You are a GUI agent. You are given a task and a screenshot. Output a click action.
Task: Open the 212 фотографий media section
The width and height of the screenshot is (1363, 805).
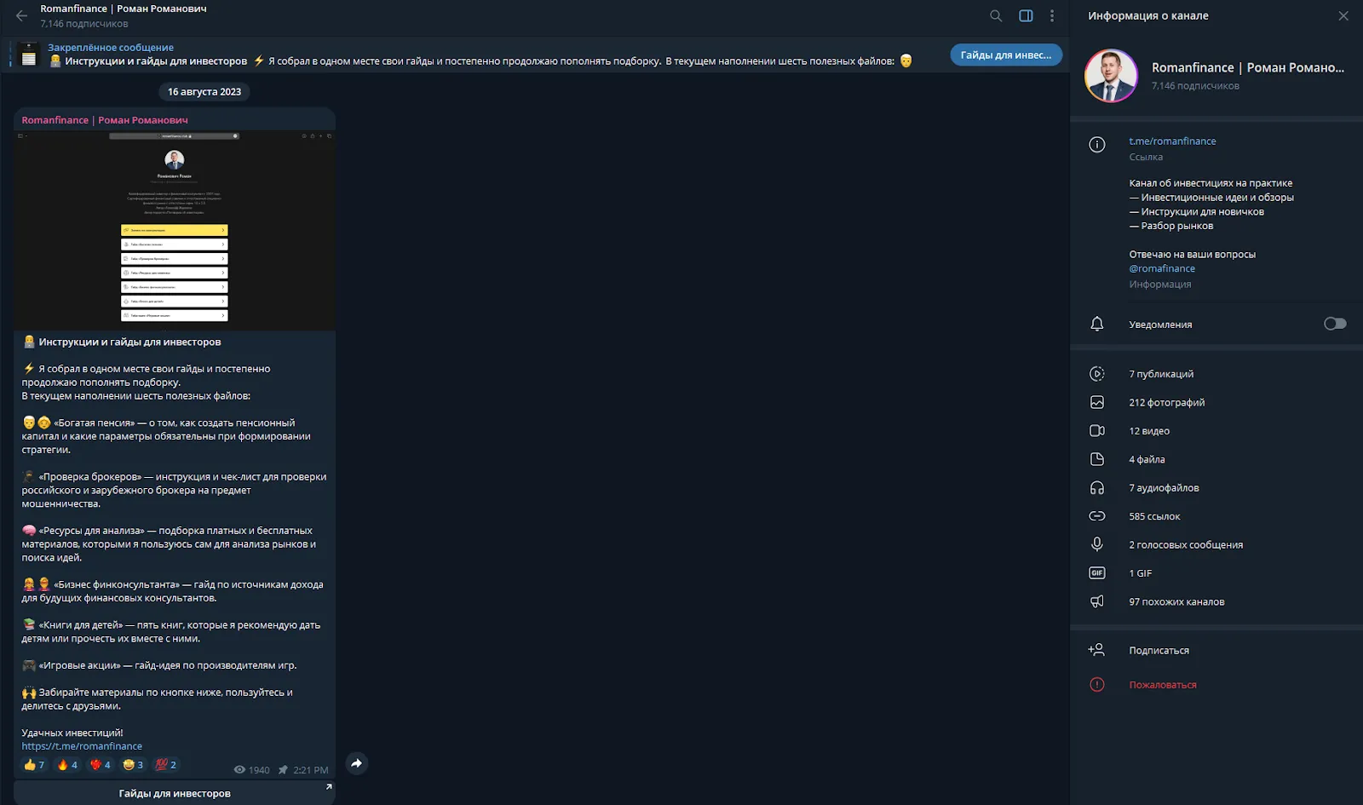tap(1216, 402)
